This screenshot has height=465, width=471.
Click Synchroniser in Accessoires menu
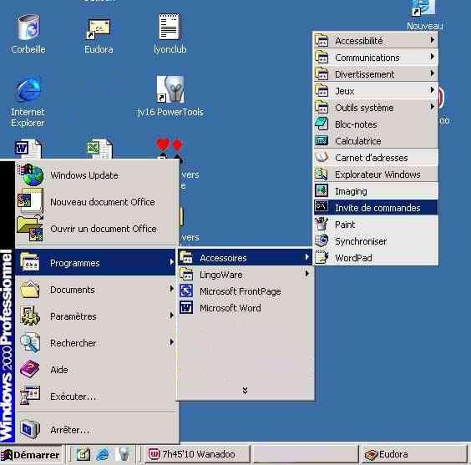376,241
